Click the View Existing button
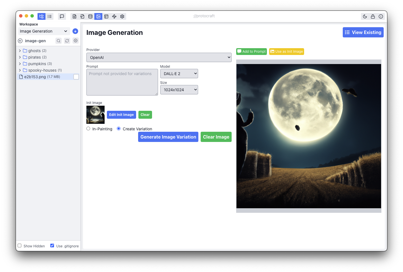This screenshot has width=403, height=272. pos(363,32)
